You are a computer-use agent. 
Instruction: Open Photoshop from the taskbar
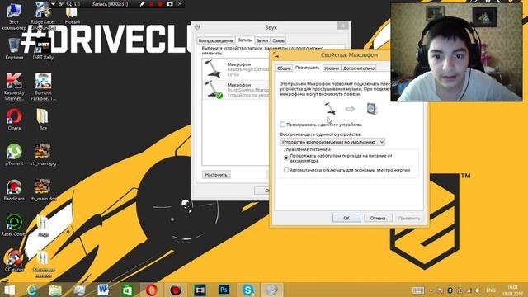224,290
